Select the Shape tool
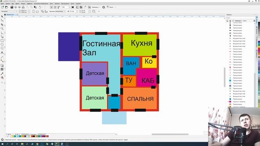The image size is (260, 146). (2, 20)
